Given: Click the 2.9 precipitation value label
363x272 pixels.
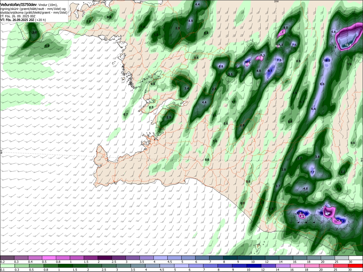Looking at the screenshot, I should tap(169, 117).
